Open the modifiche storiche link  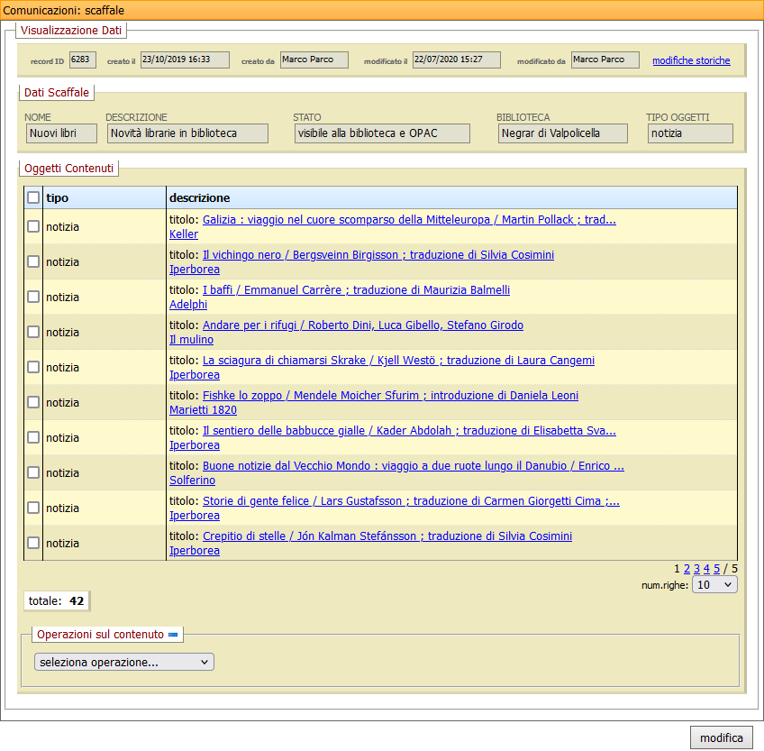(691, 60)
